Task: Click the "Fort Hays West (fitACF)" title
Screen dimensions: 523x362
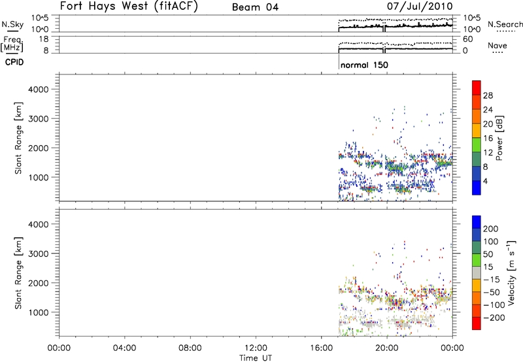Action: 129,6
